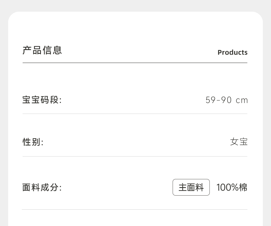Click blank space between 宝宝码段 and 59-90 cm
271x226 pixels.
click(133, 100)
